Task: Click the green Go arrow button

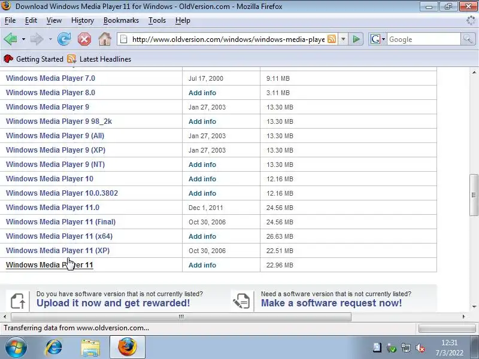Action: [356, 39]
